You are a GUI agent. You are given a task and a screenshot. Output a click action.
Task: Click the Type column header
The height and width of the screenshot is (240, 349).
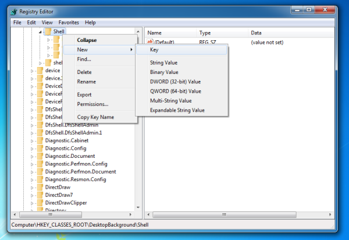click(222, 33)
